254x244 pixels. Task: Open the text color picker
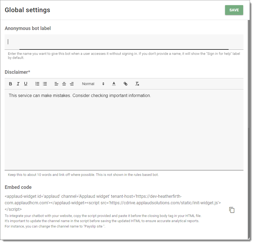[114, 84]
